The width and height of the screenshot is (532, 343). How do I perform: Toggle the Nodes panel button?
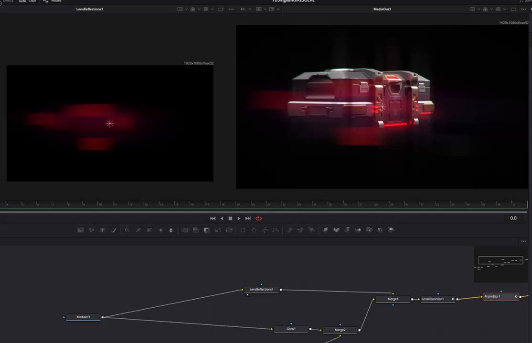(x=53, y=1)
